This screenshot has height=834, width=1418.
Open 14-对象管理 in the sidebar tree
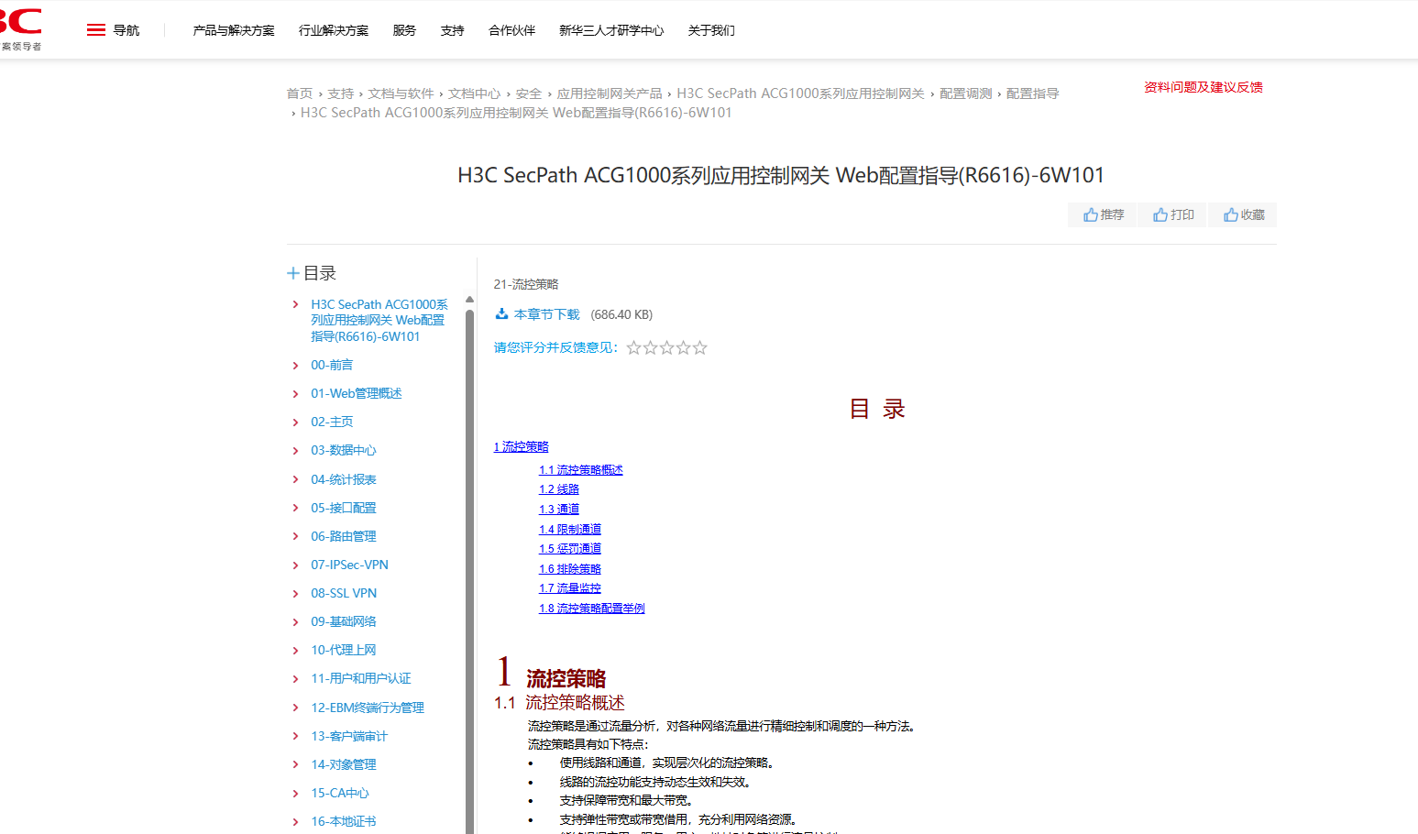point(344,764)
